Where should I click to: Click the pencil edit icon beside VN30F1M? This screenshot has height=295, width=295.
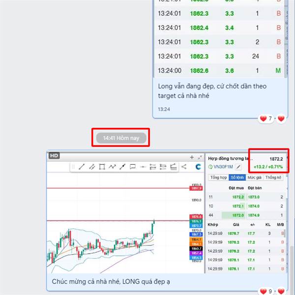[x=238, y=167]
